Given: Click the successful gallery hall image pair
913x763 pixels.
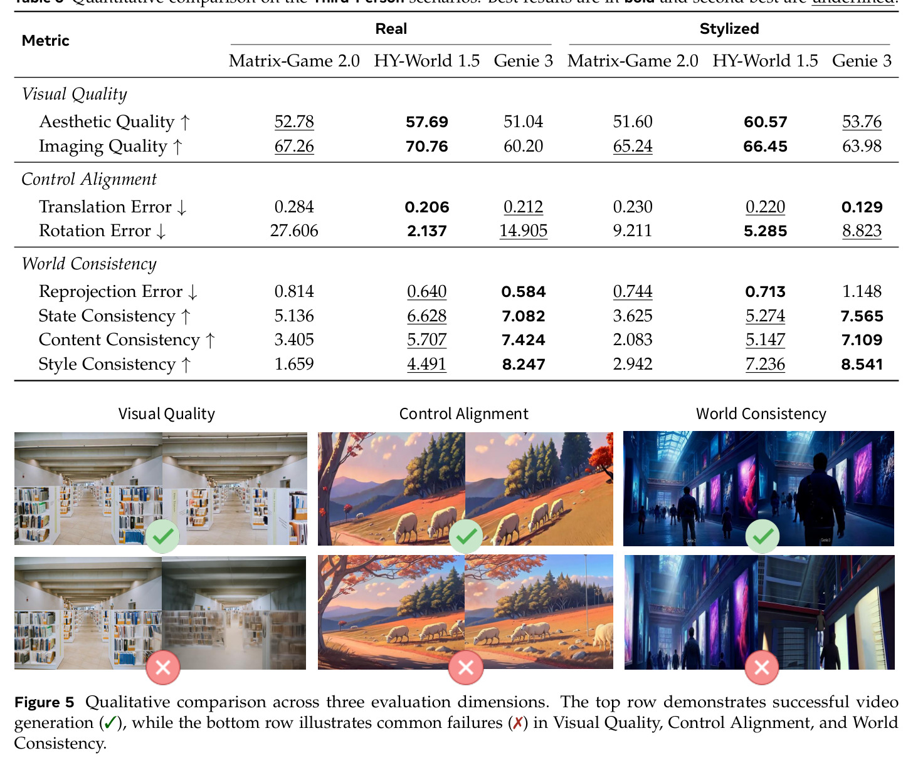Looking at the screenshot, I should click(x=759, y=489).
